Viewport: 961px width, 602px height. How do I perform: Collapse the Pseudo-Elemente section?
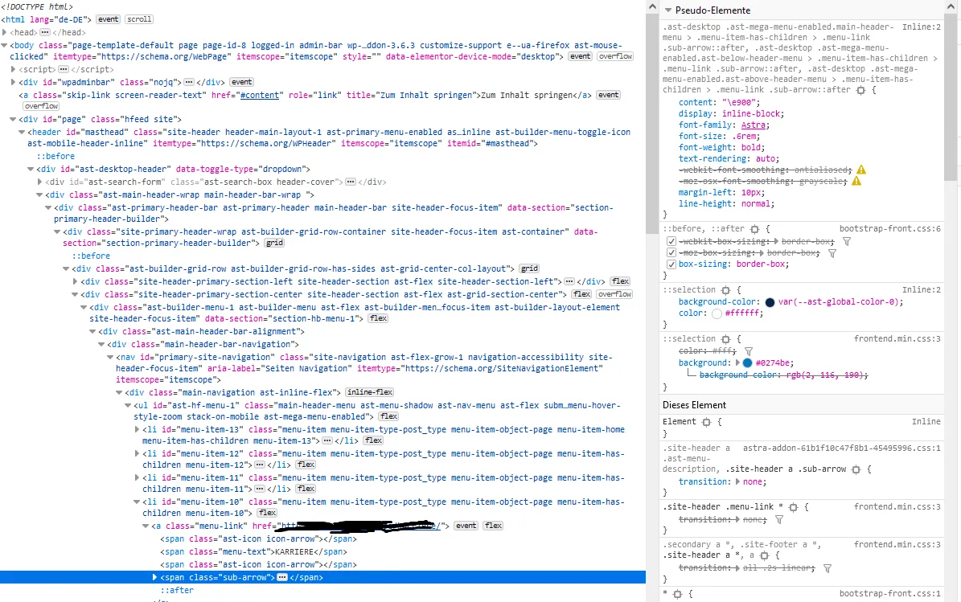(x=668, y=10)
